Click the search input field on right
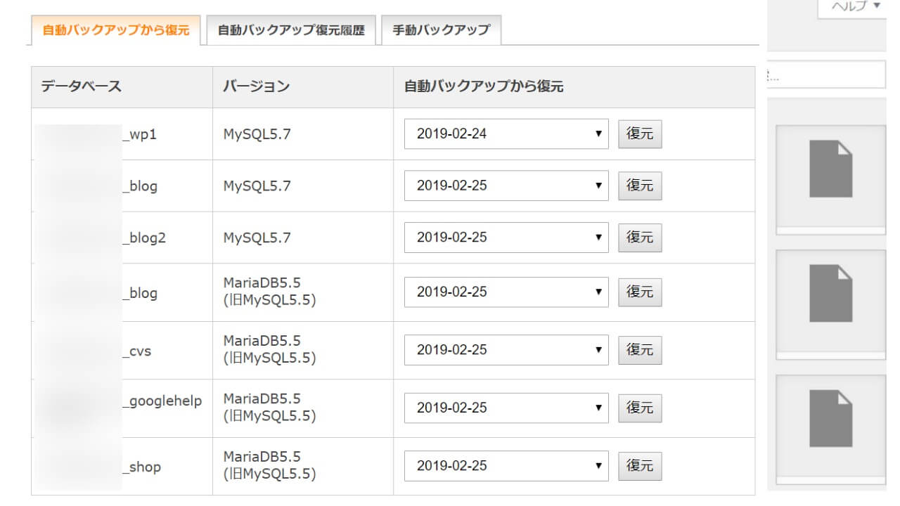This screenshot has width=900, height=506. (826, 74)
